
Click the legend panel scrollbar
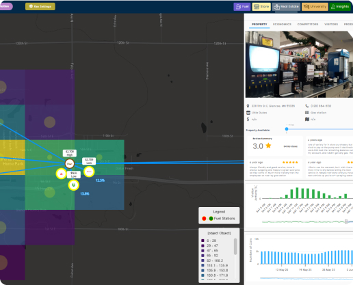pos(235,247)
